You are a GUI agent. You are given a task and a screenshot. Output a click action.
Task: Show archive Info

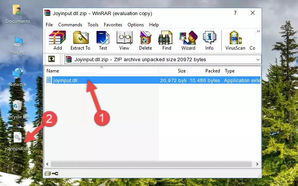point(209,40)
